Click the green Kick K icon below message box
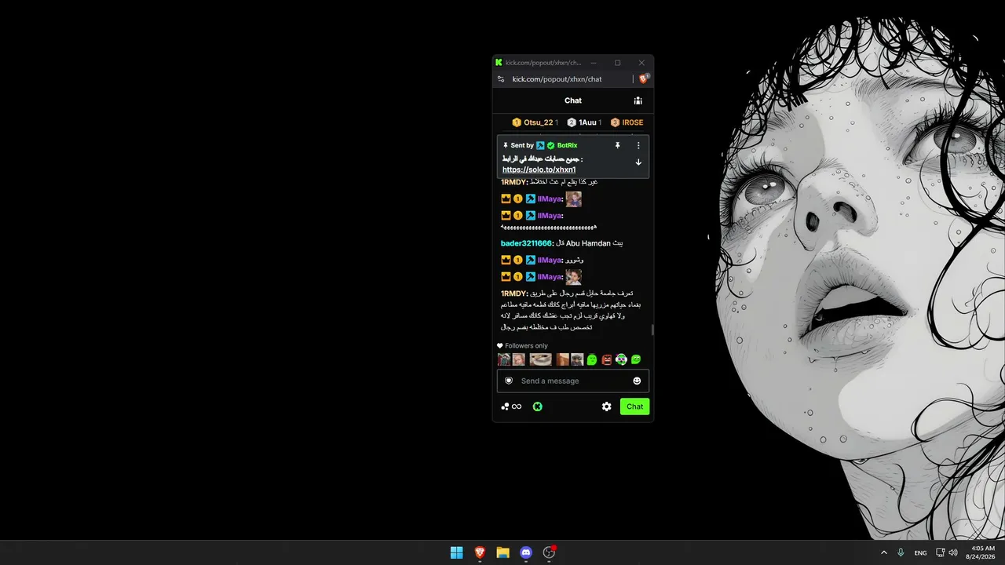The height and width of the screenshot is (565, 1005). click(538, 406)
